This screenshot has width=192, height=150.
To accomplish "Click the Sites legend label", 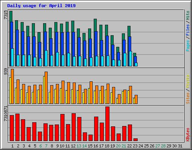I will (187, 98).
